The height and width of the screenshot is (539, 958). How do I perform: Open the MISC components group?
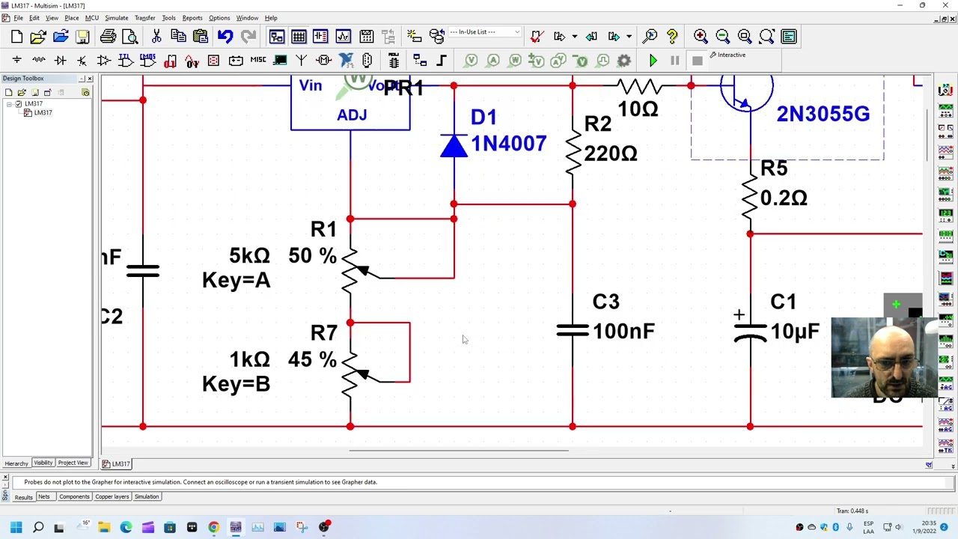258,61
